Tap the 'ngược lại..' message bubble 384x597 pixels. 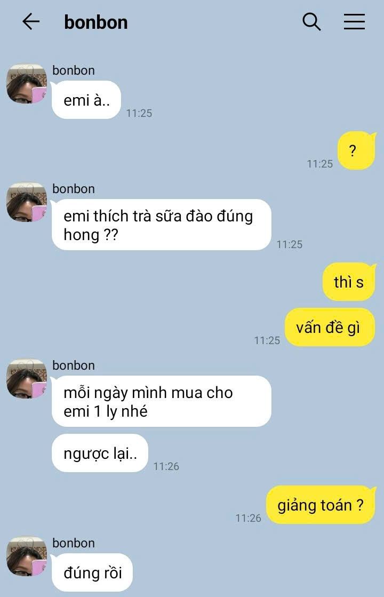point(100,453)
